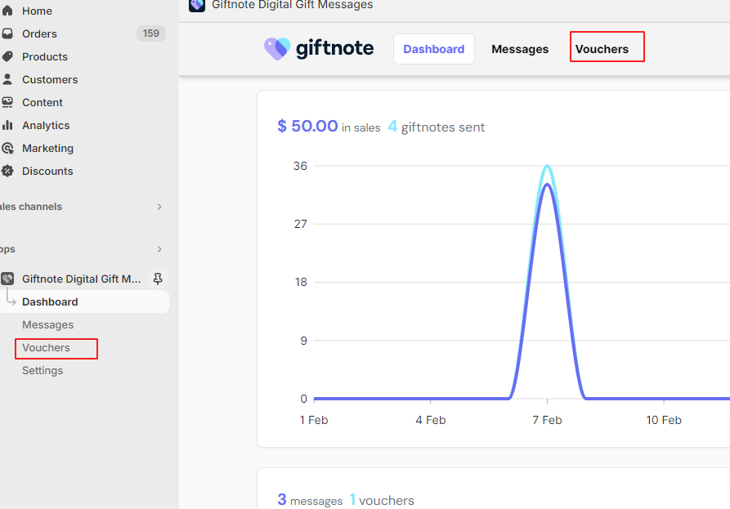Click the Orders inbox icon

click(x=7, y=33)
